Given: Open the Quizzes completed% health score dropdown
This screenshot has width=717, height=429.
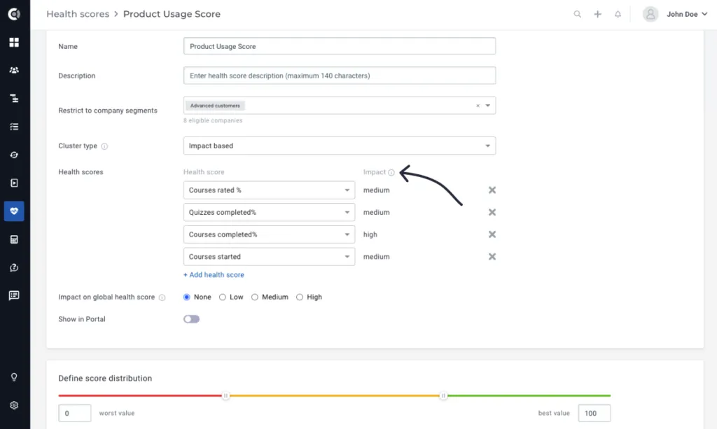Looking at the screenshot, I should (x=269, y=212).
